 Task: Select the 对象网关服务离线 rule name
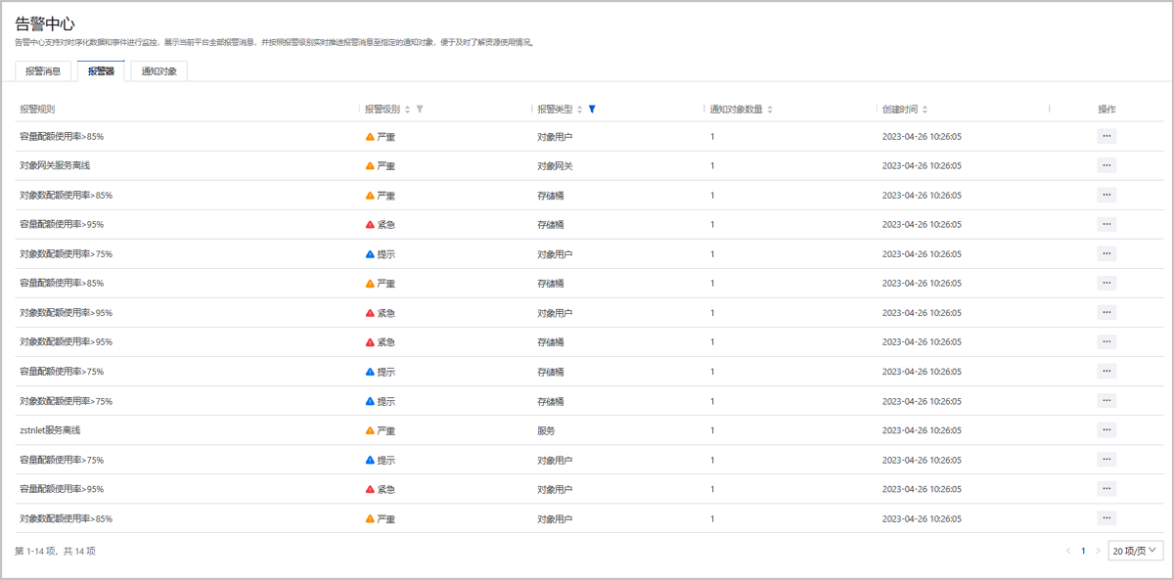click(x=55, y=166)
